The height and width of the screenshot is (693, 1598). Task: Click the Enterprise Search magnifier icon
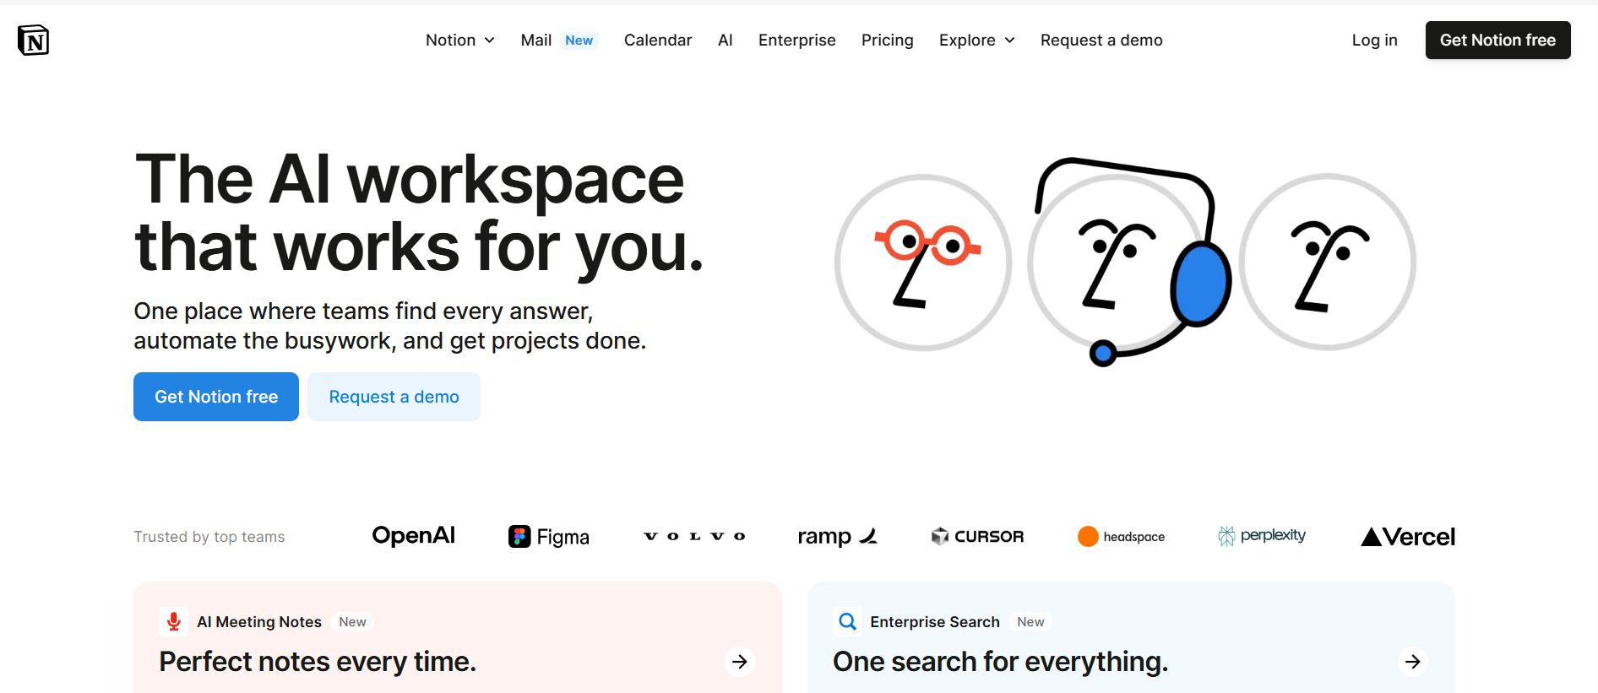(x=847, y=622)
